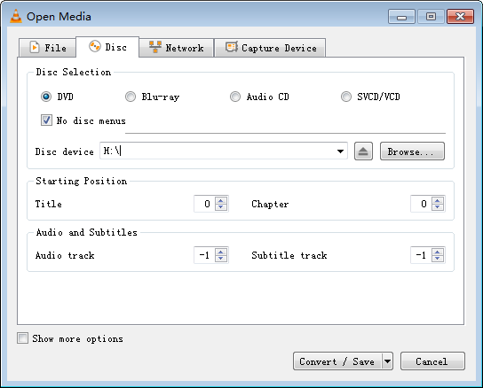Select the DVD radio button
483x388 pixels.
point(46,97)
